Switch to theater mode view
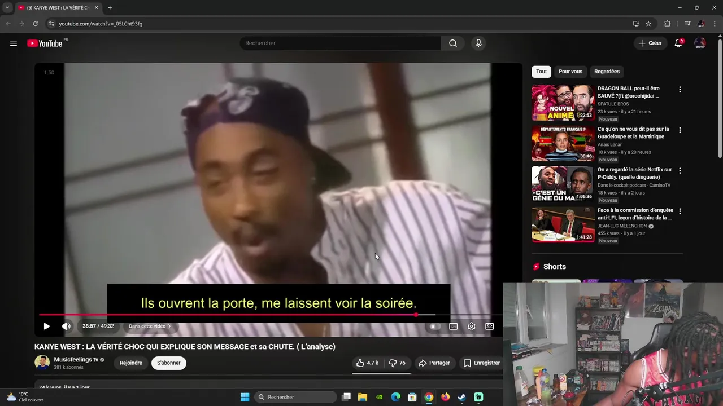 click(489, 326)
